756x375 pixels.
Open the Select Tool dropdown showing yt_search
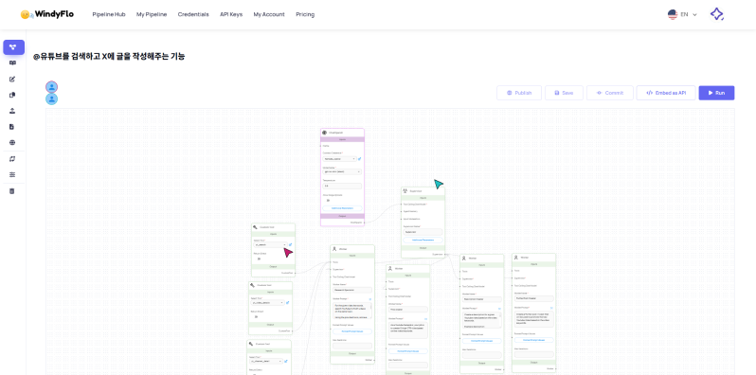click(x=271, y=245)
